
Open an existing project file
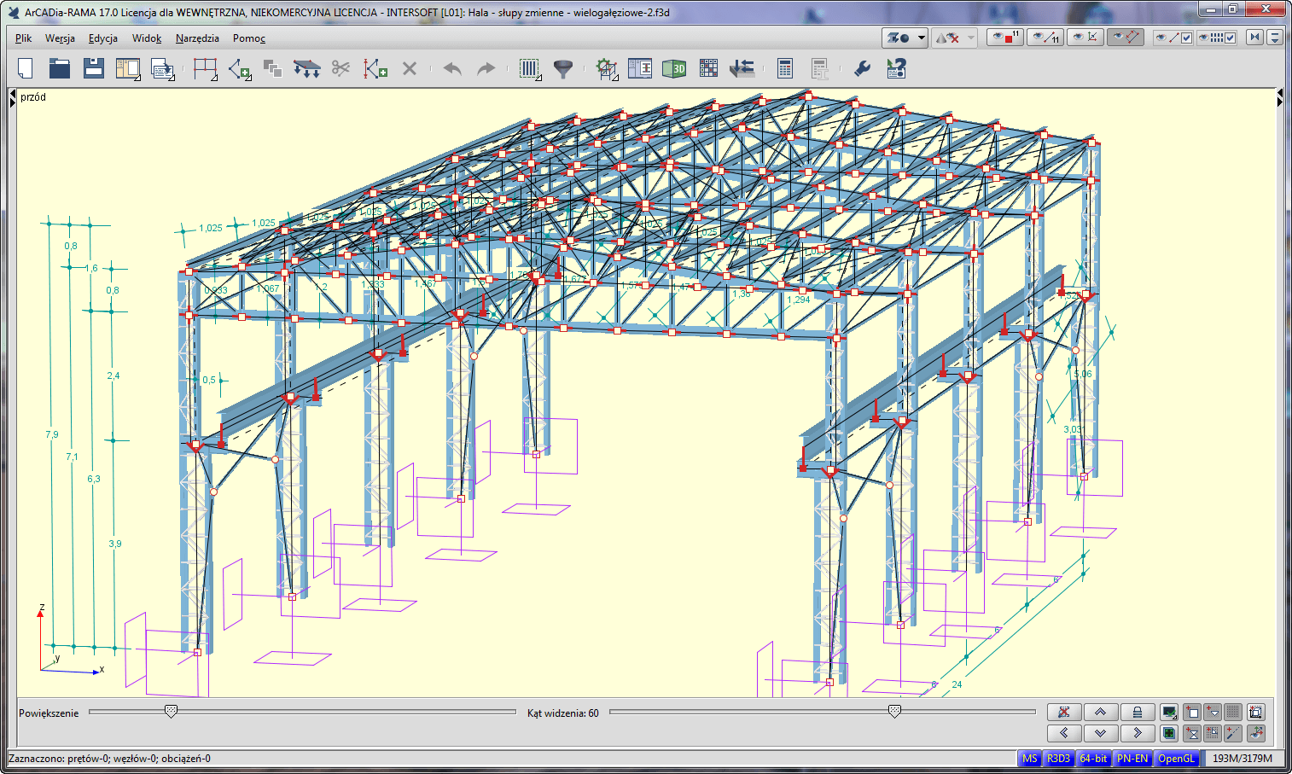point(59,67)
